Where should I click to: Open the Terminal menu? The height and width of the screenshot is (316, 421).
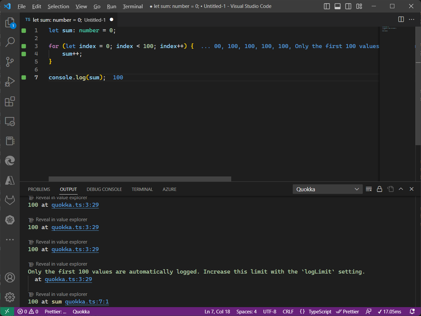pos(133,6)
